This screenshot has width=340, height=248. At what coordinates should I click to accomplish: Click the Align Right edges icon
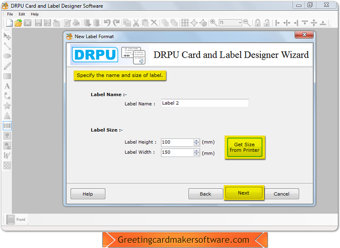[x=296, y=23]
